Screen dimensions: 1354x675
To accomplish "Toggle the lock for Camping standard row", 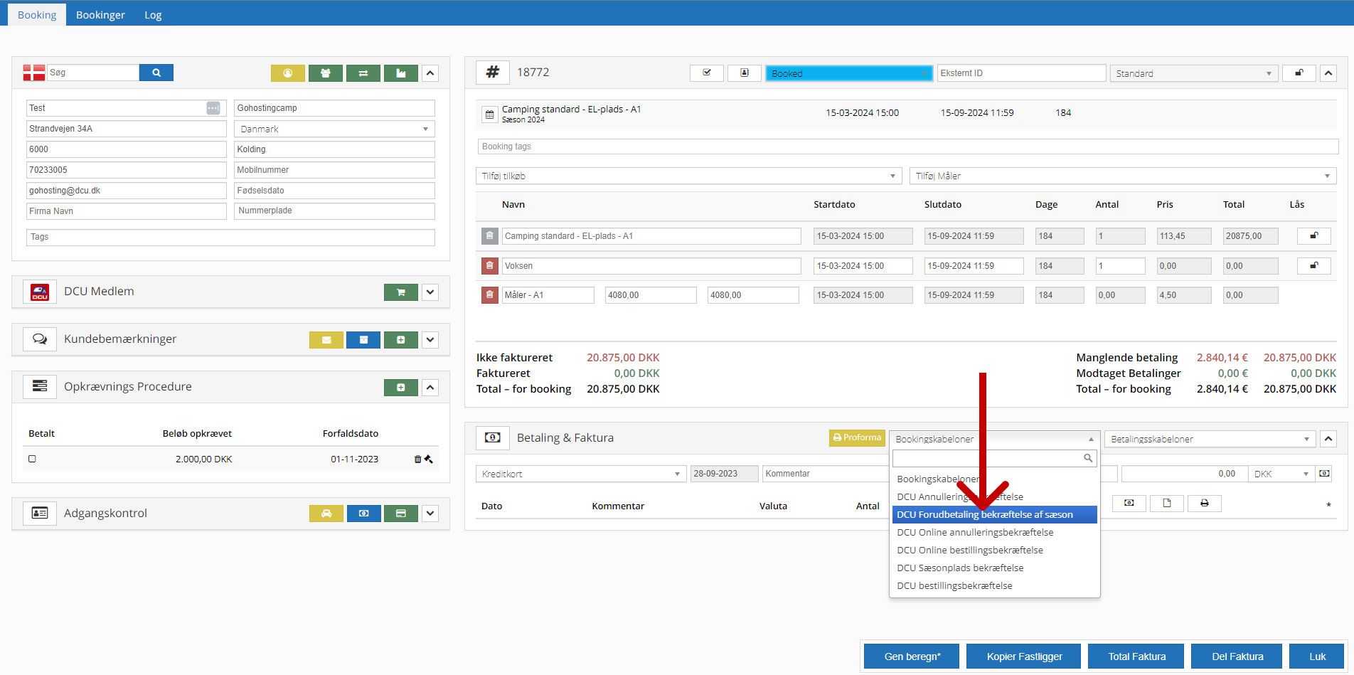I will (x=1313, y=236).
